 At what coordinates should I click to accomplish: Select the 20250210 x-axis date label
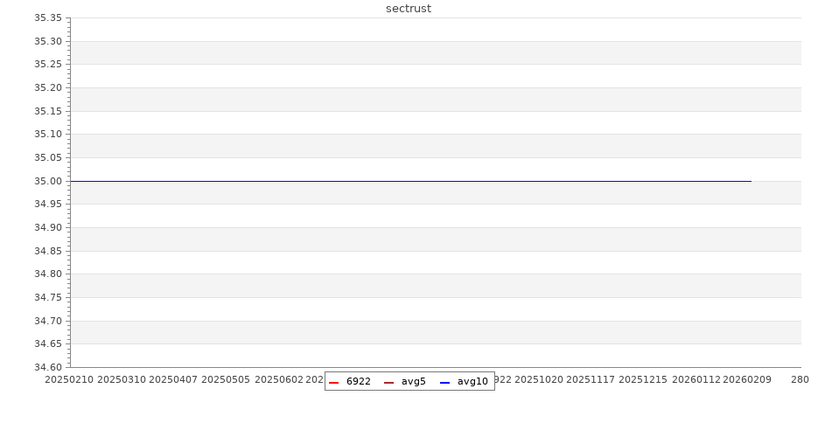pyautogui.click(x=68, y=380)
